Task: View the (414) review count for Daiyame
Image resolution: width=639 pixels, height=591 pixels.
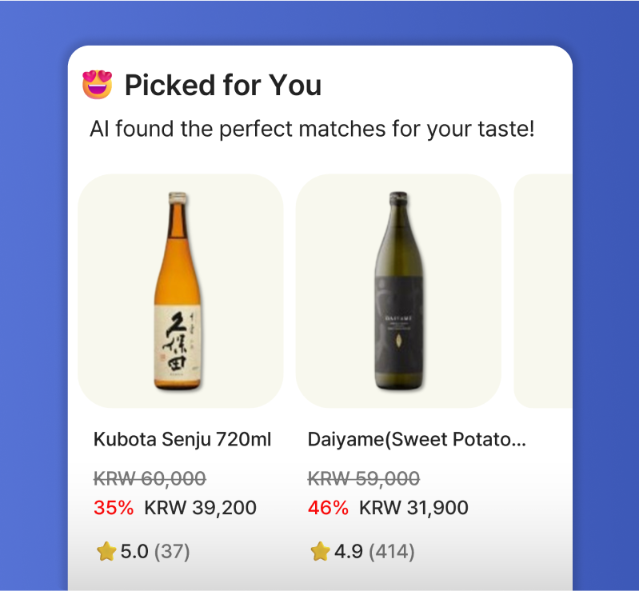Action: coord(391,551)
